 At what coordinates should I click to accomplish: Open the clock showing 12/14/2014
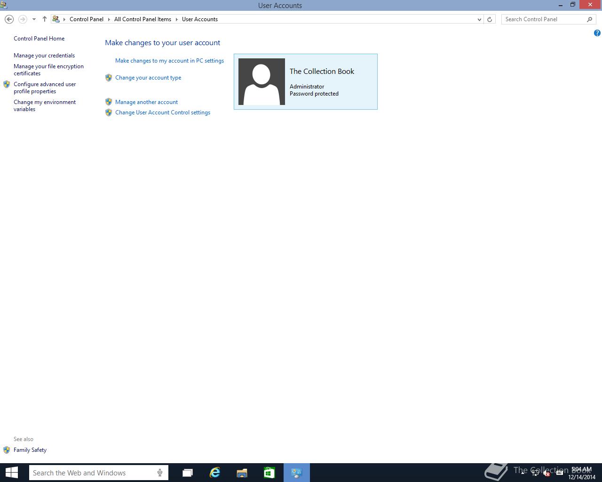582,473
